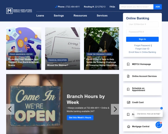Screen dimensions: 168x134
Task: Advance carousel with right arrow
Action: click(115, 109)
